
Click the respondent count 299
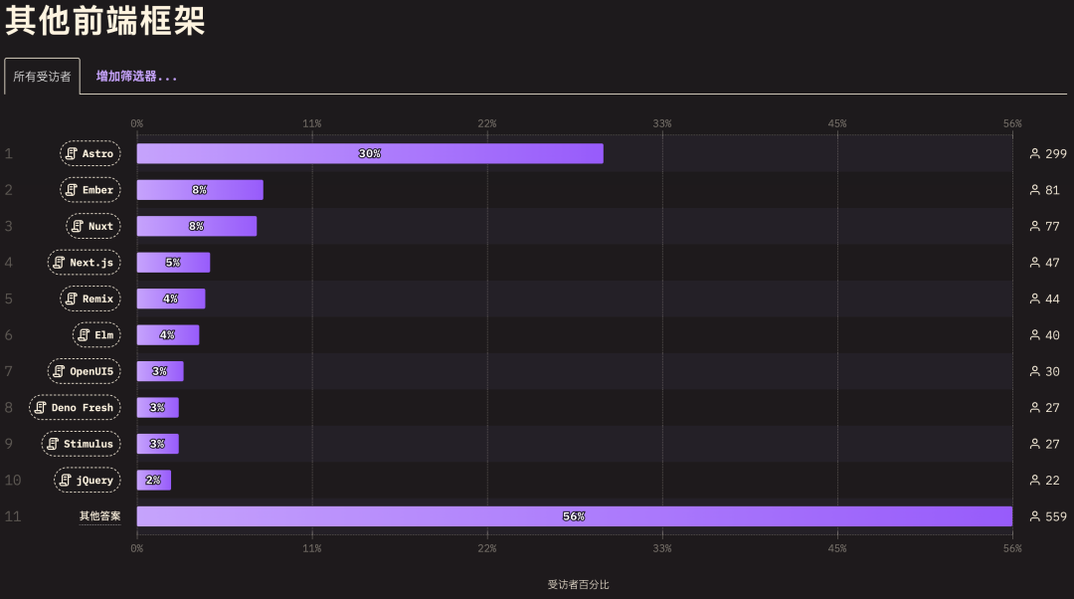1056,153
